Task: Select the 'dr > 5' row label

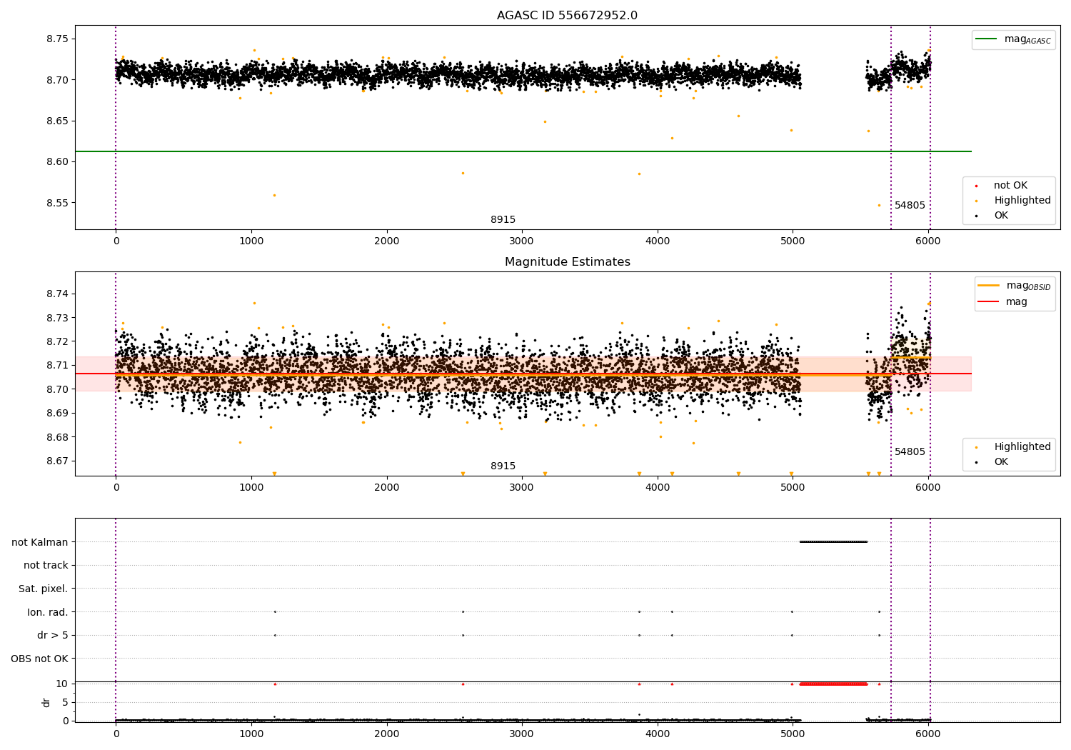Action: pyautogui.click(x=52, y=635)
